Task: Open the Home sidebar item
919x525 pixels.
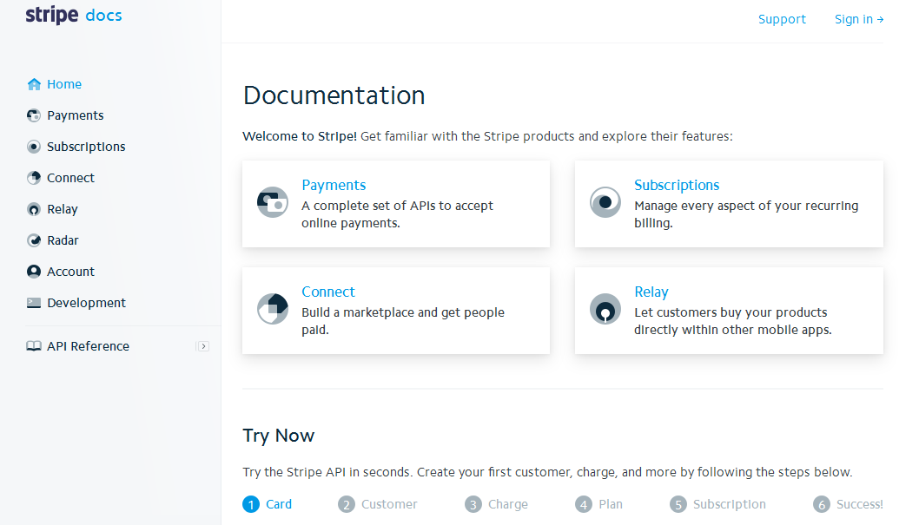Action: pyautogui.click(x=63, y=84)
